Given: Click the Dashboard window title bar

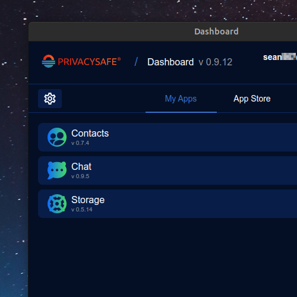Looking at the screenshot, I should [x=163, y=31].
